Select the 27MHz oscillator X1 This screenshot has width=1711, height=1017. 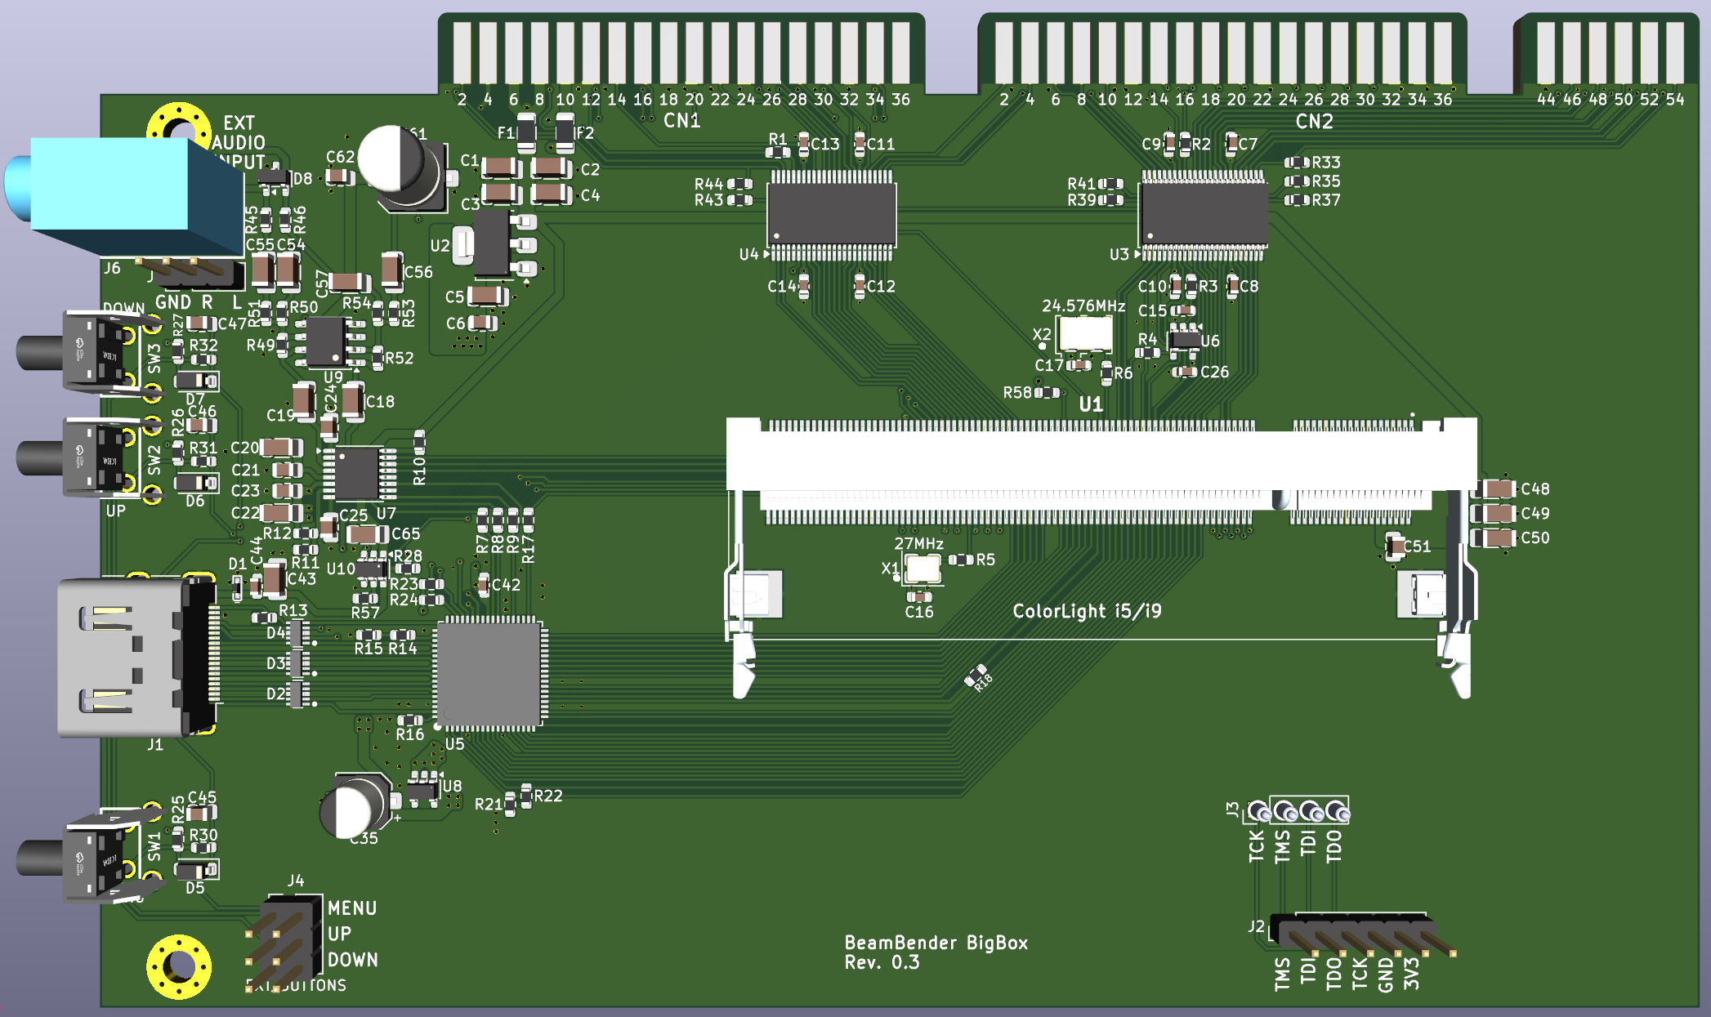(x=923, y=569)
